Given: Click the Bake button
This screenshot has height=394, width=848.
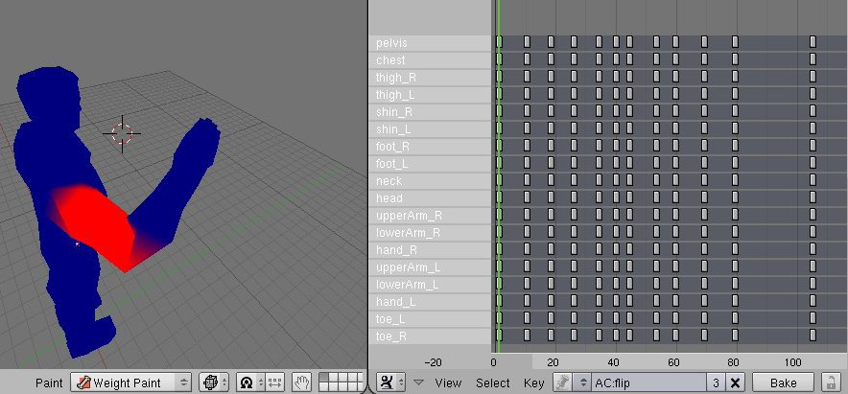Looking at the screenshot, I should 783,382.
